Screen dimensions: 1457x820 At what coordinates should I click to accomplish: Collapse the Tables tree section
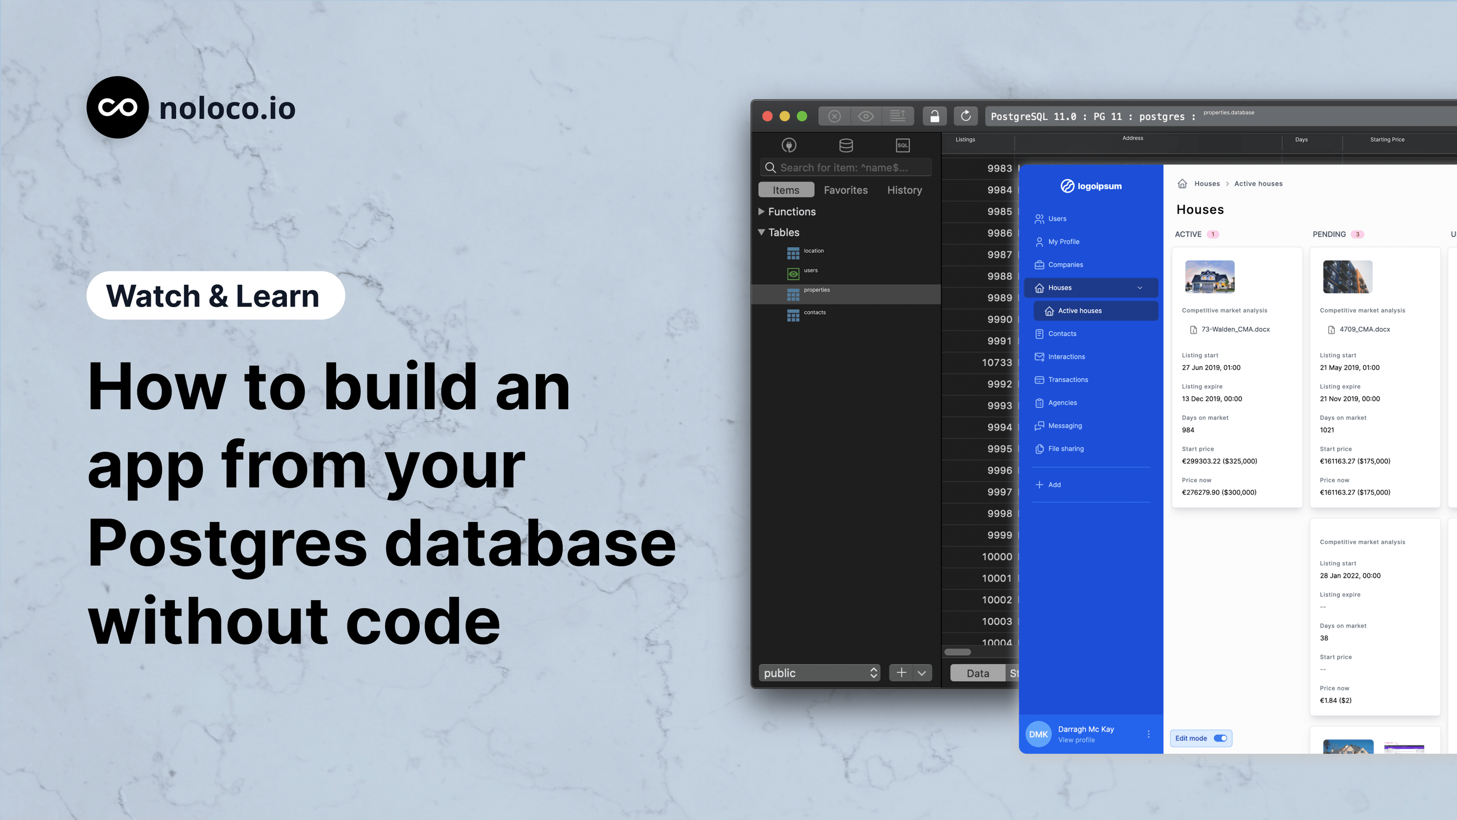coord(762,232)
